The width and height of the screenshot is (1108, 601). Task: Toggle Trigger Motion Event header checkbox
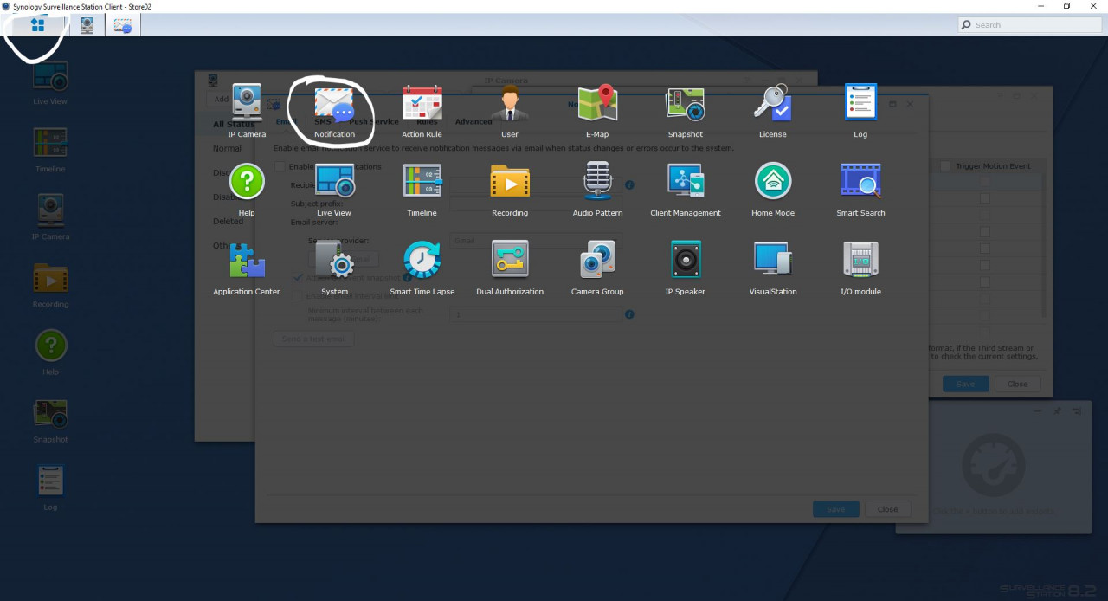click(945, 165)
